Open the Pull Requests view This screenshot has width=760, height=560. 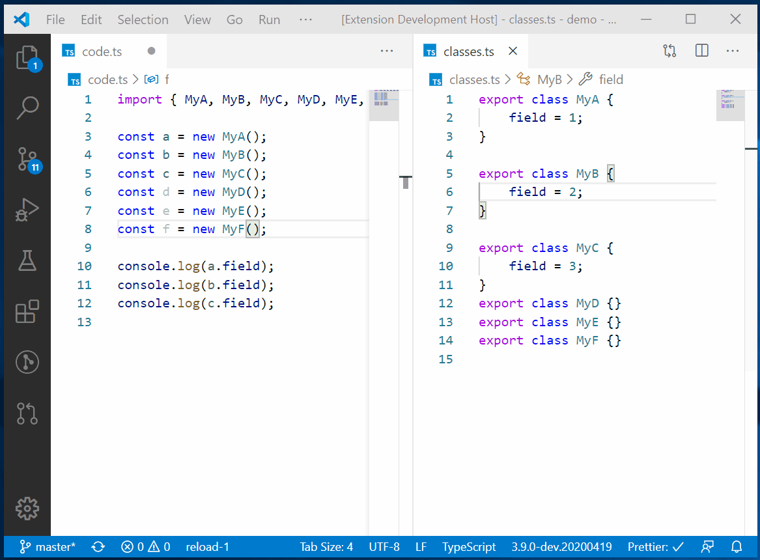click(27, 413)
